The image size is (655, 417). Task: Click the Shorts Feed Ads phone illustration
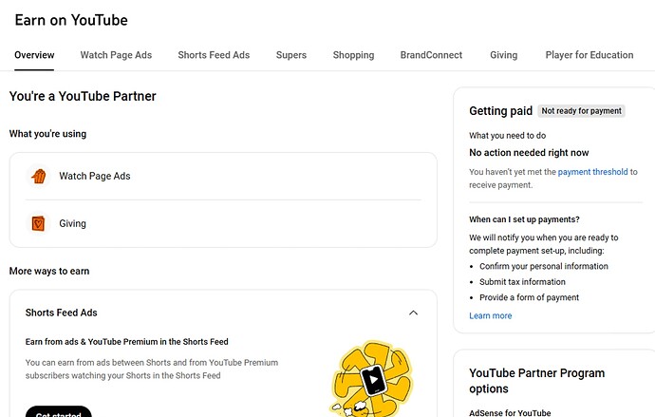point(372,379)
